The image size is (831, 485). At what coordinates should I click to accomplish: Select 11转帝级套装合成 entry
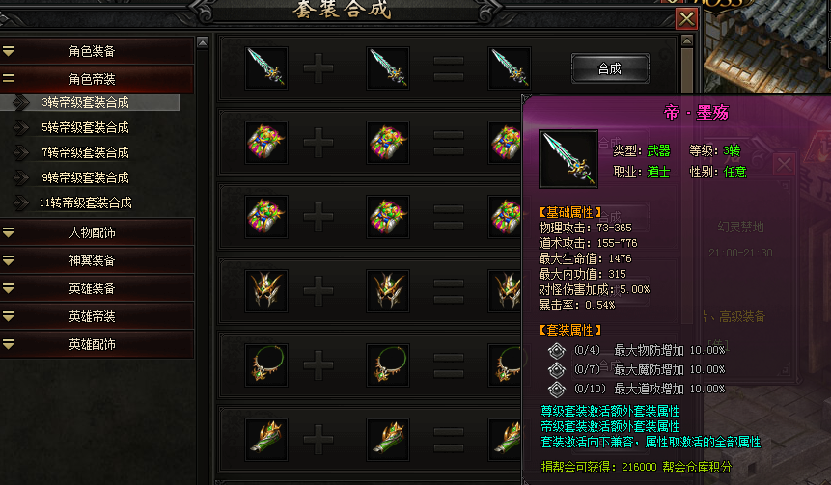click(x=85, y=202)
